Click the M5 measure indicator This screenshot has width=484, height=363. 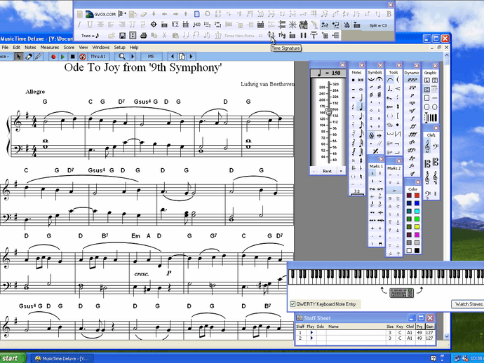tap(151, 57)
